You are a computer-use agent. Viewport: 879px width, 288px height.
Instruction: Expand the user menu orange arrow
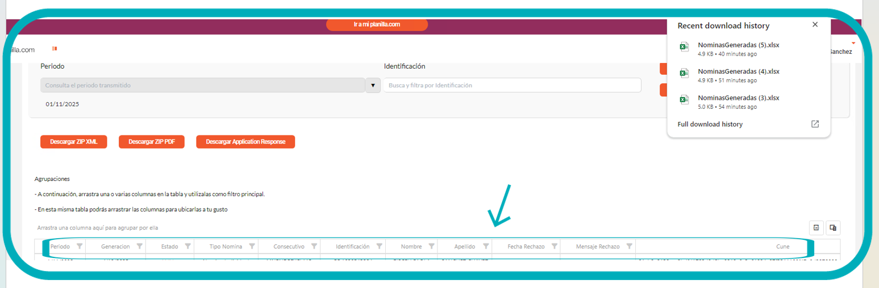(853, 43)
